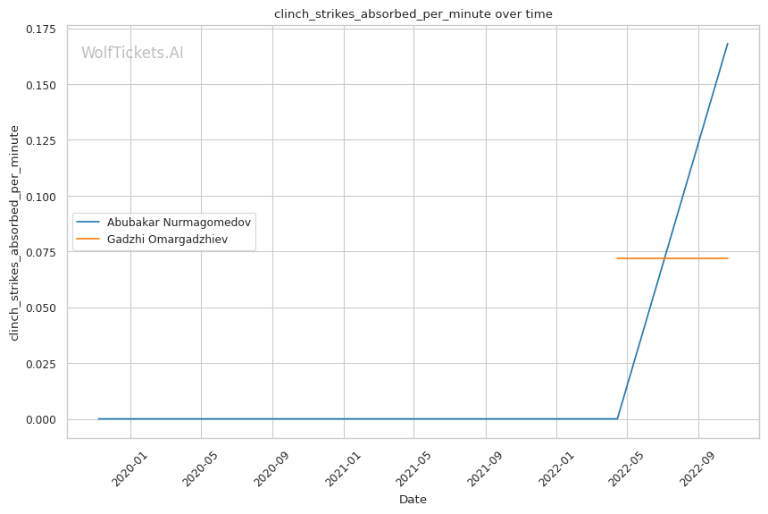768x514 pixels.
Task: Select Gadzhi Omargadzhiev legend label
Action: 168,240
